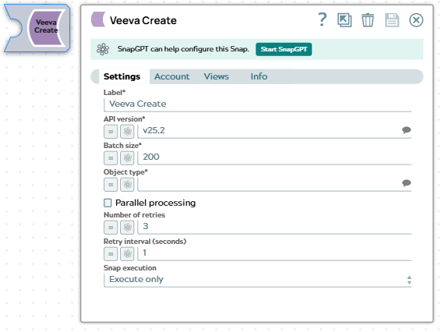Open the Views tab
Image resolution: width=445 pixels, height=332 pixels.
(216, 76)
